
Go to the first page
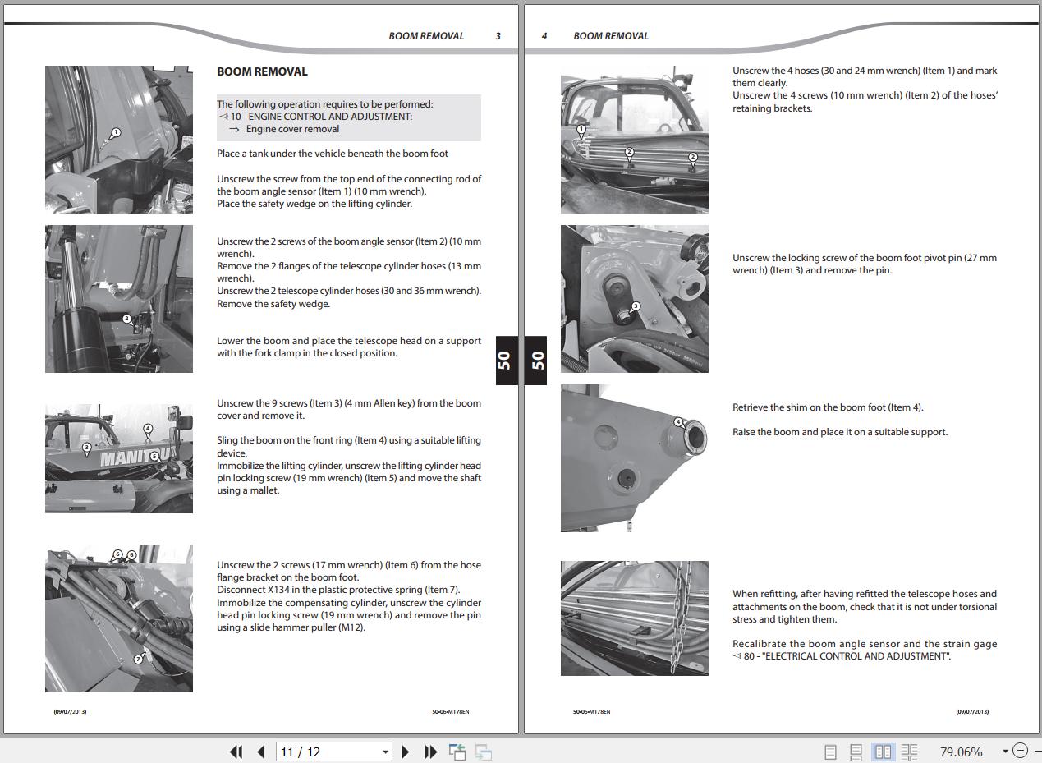click(236, 752)
